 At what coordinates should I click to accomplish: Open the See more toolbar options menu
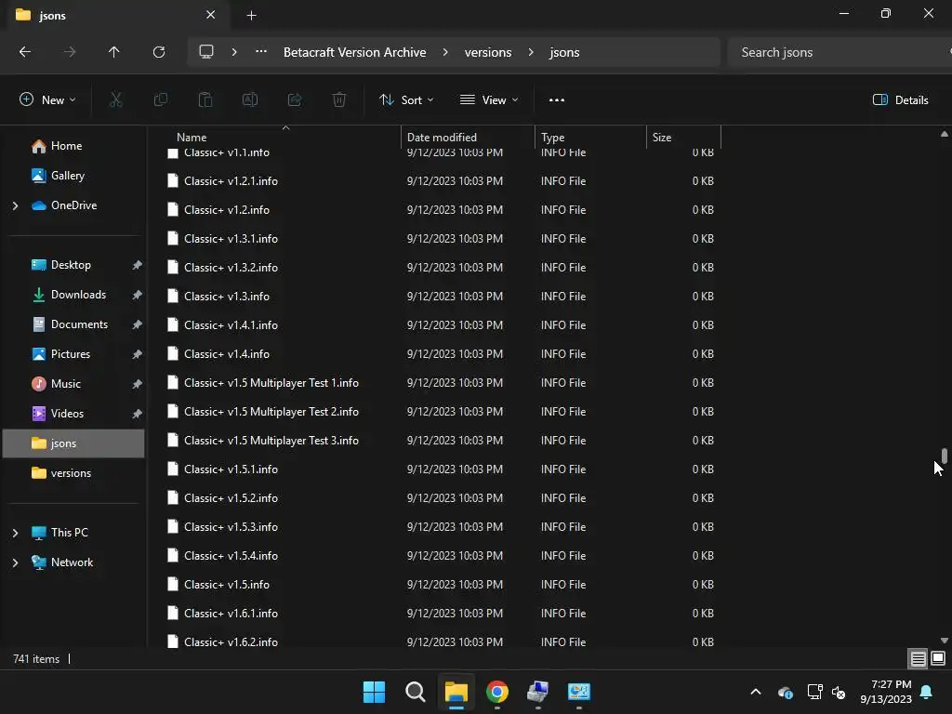point(557,100)
